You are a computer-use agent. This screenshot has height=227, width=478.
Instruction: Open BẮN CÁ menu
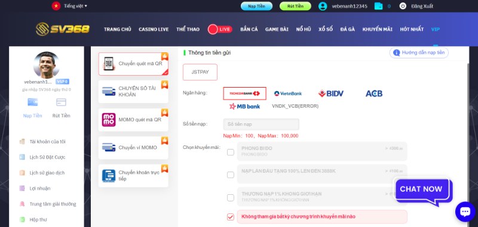tap(249, 29)
